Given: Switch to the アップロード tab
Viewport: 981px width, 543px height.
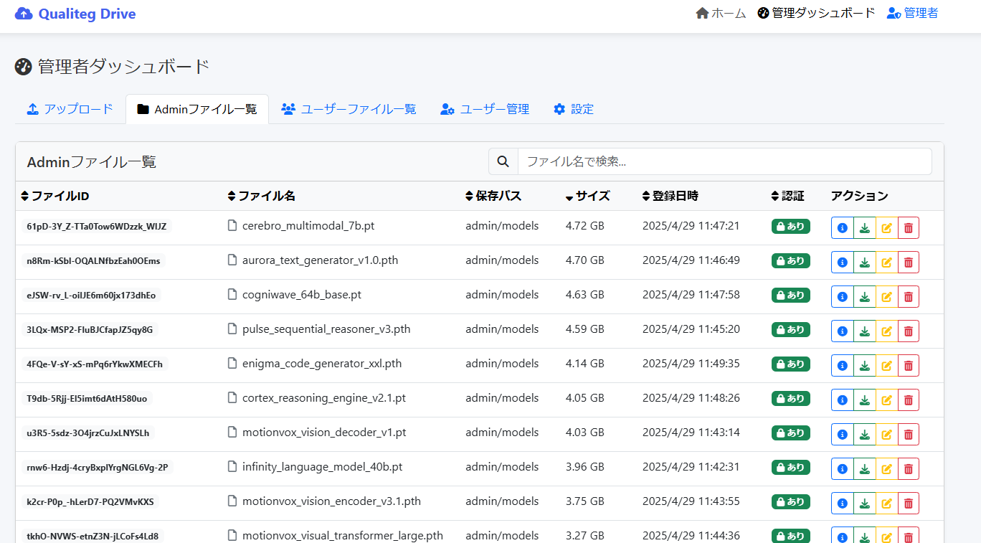Looking at the screenshot, I should tap(70, 109).
